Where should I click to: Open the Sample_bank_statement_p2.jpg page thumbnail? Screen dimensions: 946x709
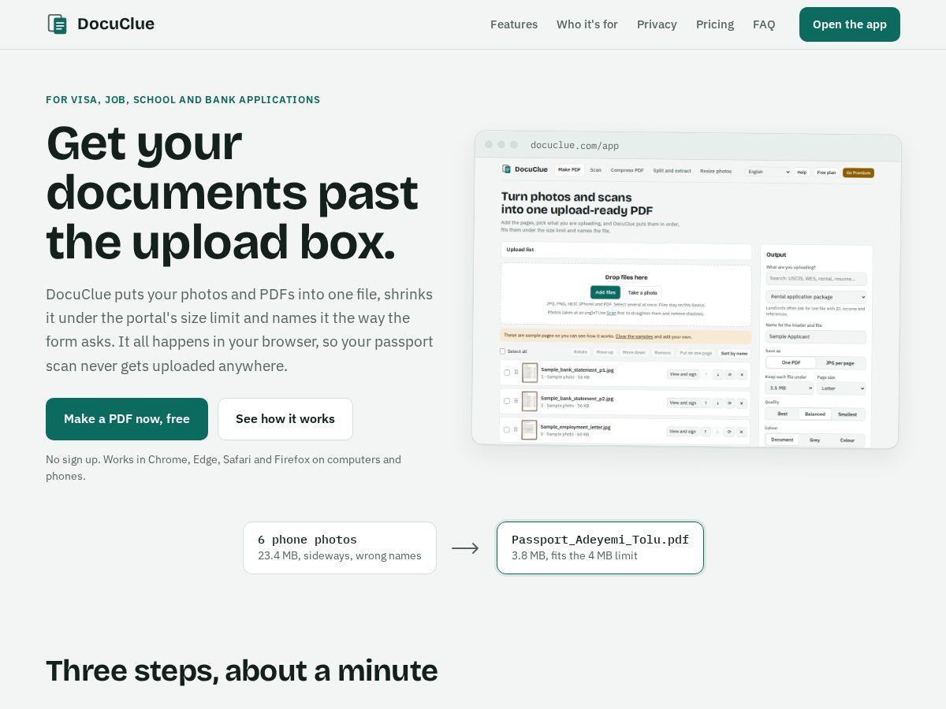point(530,401)
